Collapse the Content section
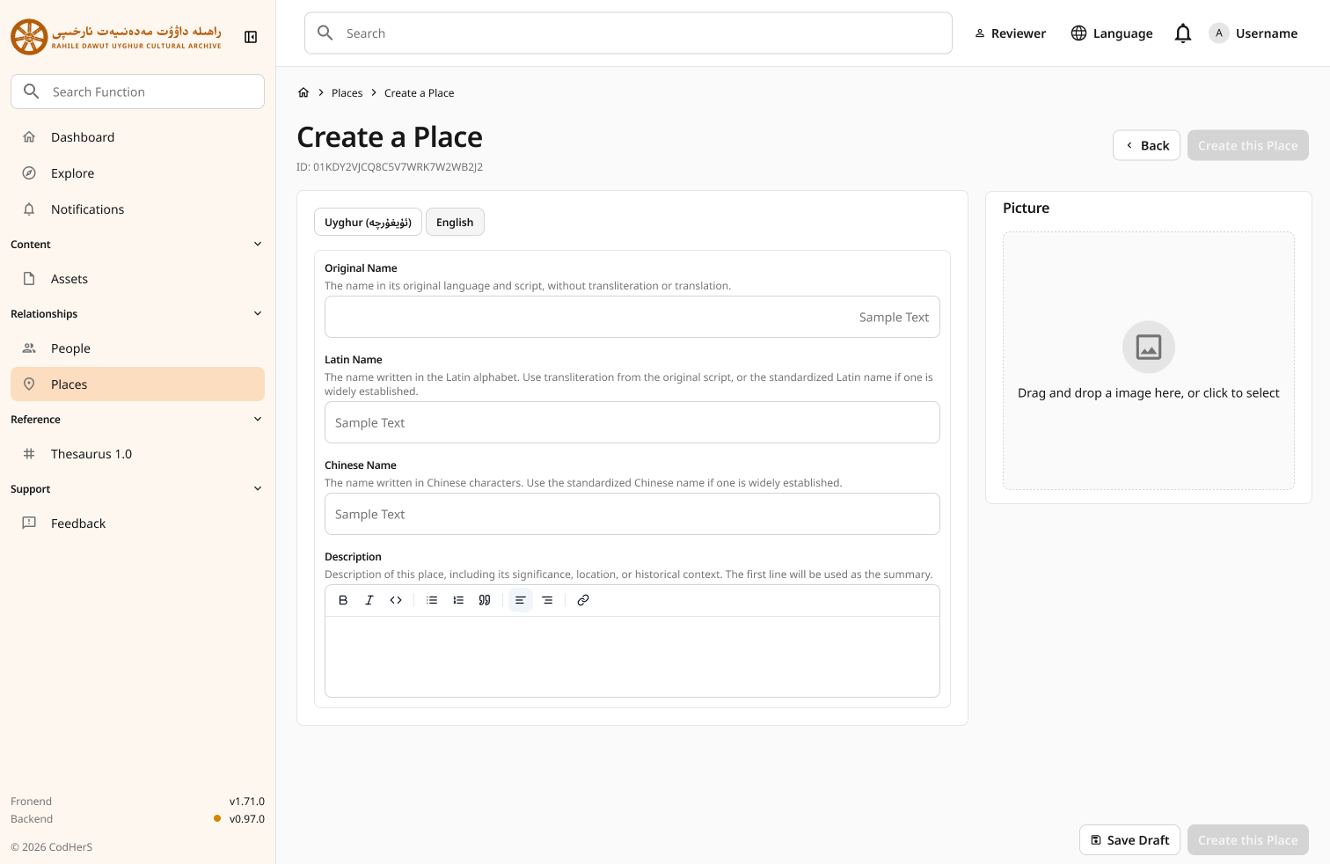 [257, 244]
